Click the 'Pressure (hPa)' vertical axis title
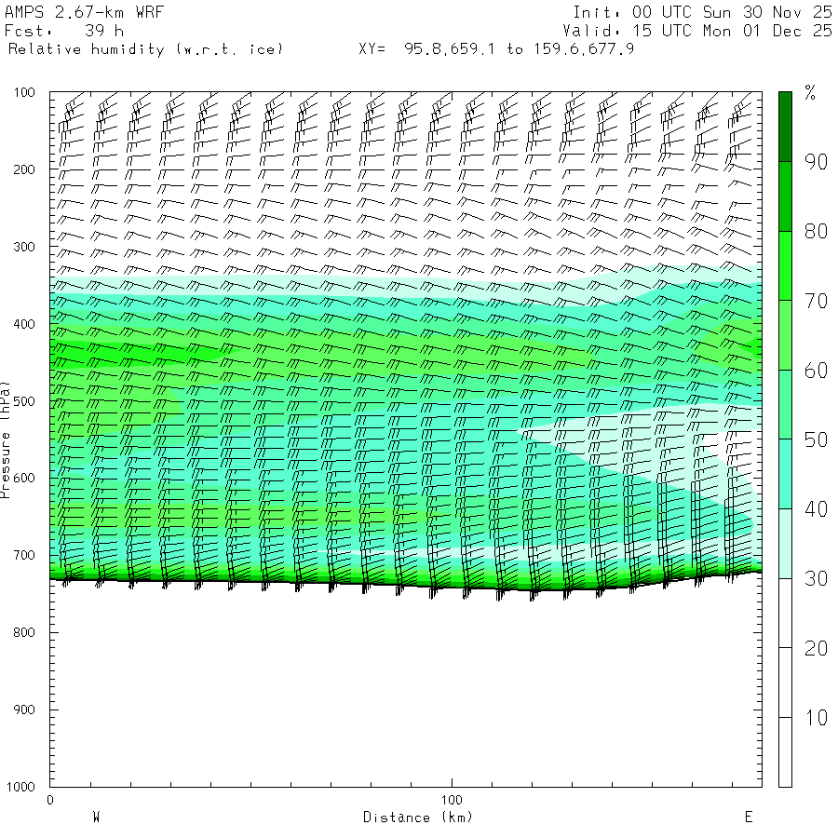The image size is (838, 838). (6, 439)
